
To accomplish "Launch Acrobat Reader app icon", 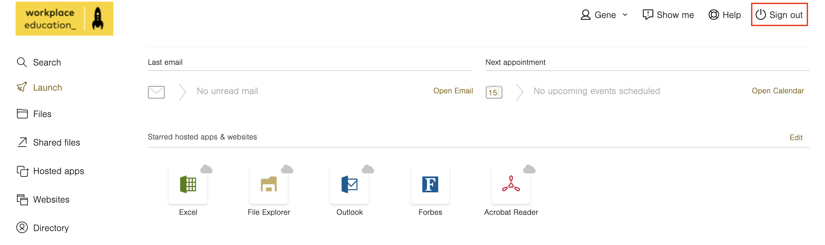I will 511,185.
